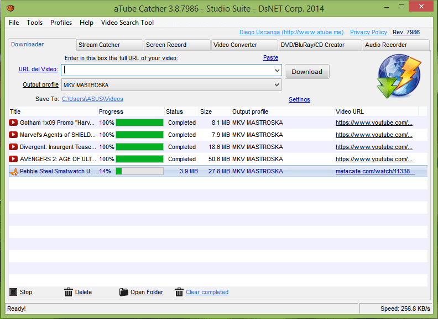Click the aTube Catcher app icon in title bar
Image resolution: width=438 pixels, height=319 pixels.
pos(11,8)
